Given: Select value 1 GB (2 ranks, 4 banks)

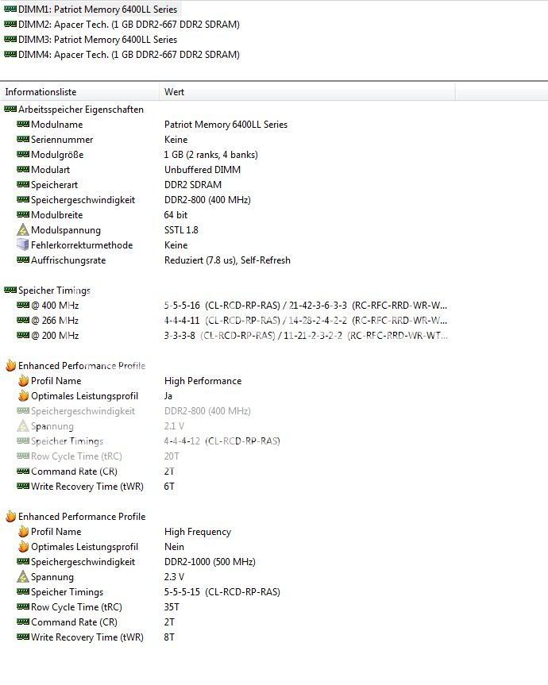Looking at the screenshot, I should 211,155.
